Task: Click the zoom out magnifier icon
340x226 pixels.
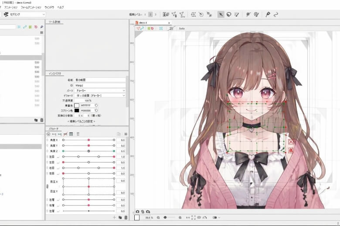Action: 158,218
